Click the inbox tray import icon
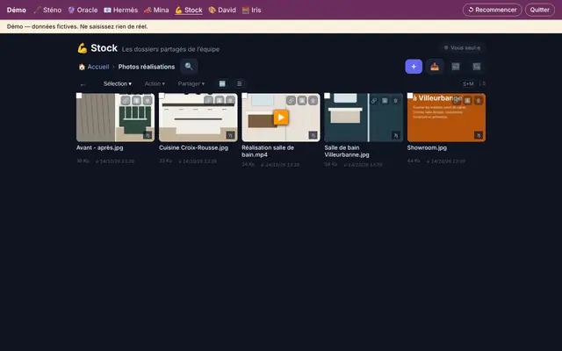Screen dimensions: 562x351 pos(435,67)
